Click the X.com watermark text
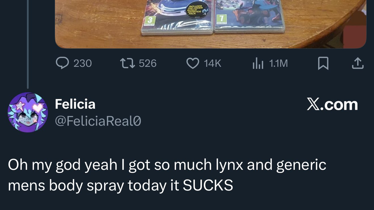The width and height of the screenshot is (374, 210). tap(332, 105)
